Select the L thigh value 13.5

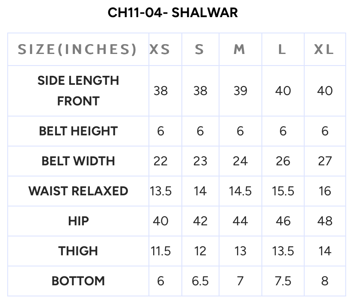pos(283,251)
